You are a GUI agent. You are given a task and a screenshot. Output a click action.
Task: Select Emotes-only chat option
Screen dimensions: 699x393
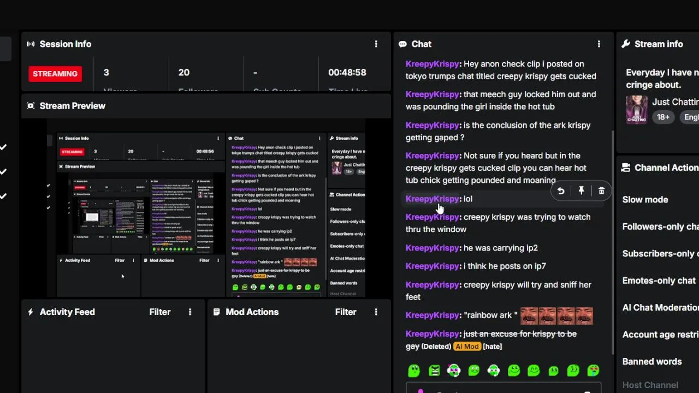[x=659, y=281]
